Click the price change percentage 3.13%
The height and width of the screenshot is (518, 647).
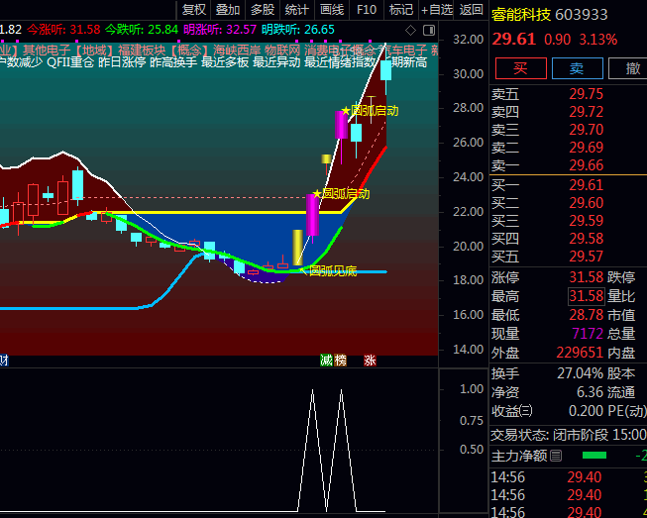click(597, 40)
